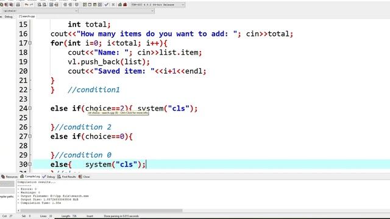Image resolution: width=390 pixels, height=219 pixels.
Task: Click the Goto function toolbar icon
Action: (51, 5)
